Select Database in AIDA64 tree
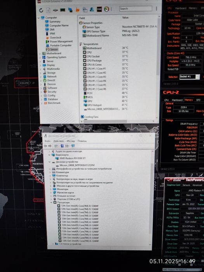 pyautogui.click(x=53, y=99)
